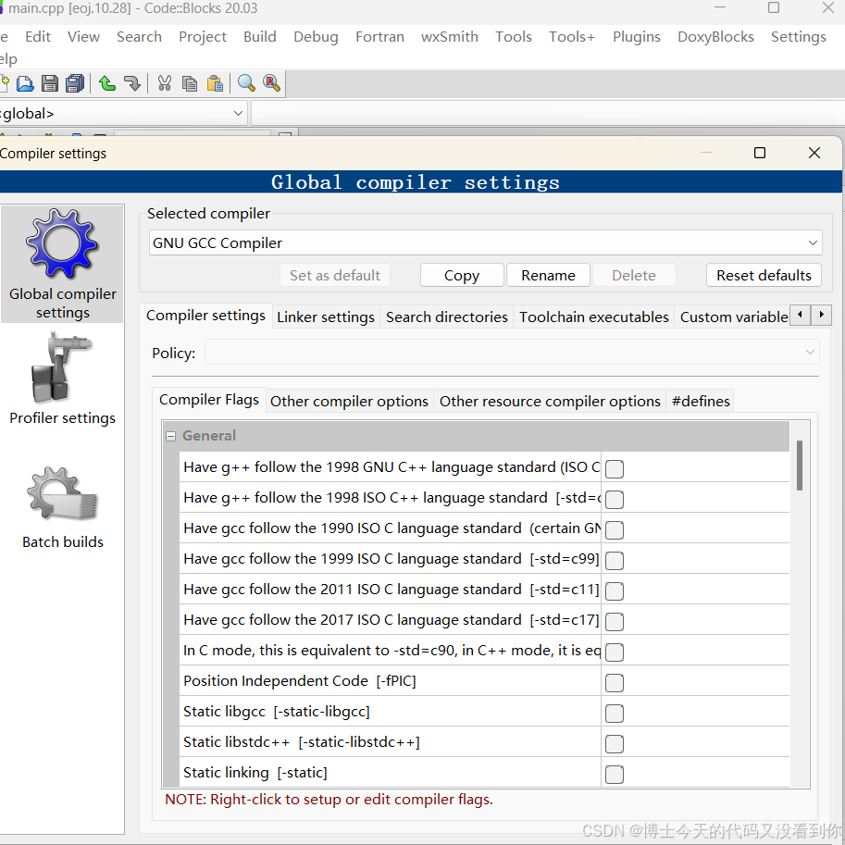845x845 pixels.
Task: Click the compiler flags vertical scrollbar thumb
Action: 800,466
